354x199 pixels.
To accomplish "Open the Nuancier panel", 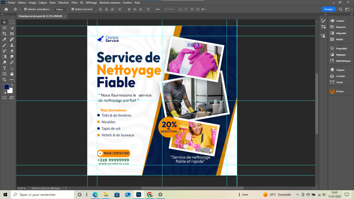I will coord(340,27).
